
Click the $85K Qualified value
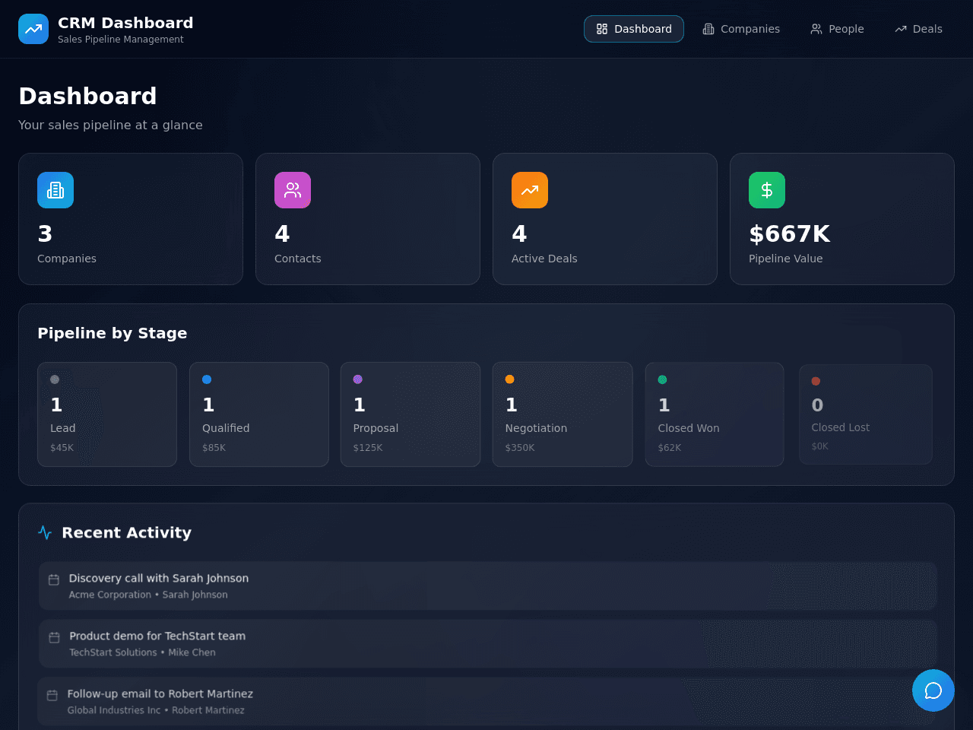214,448
